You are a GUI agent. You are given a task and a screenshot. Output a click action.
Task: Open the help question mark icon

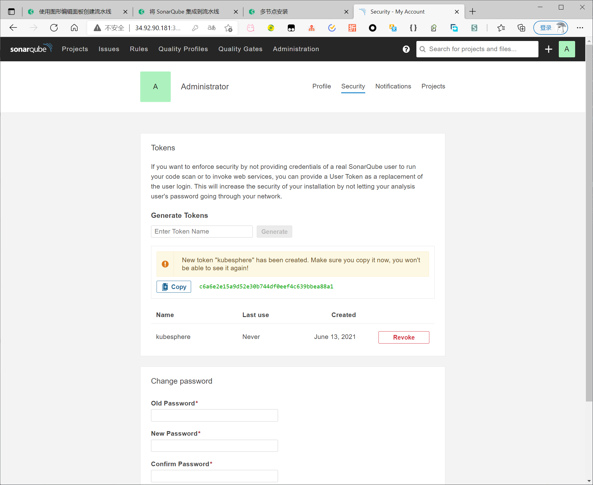tap(406, 49)
